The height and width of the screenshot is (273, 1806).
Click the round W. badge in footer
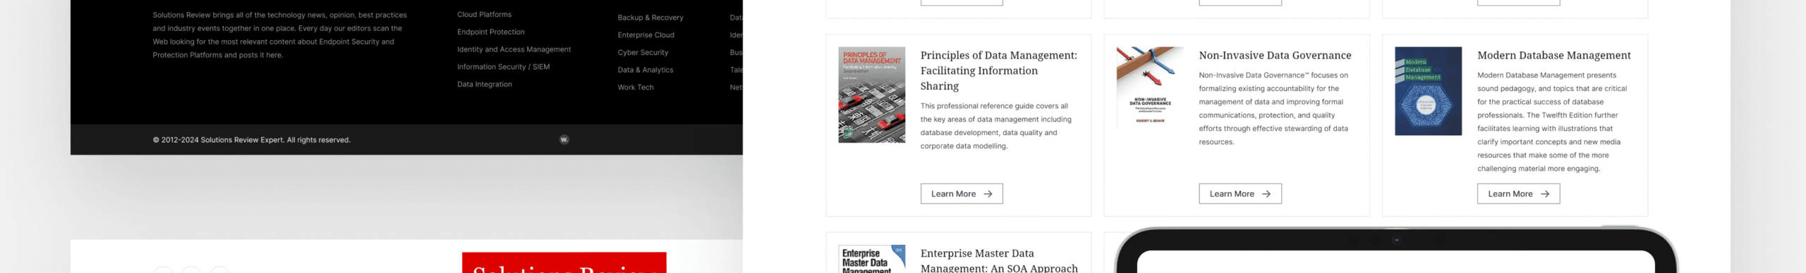pyautogui.click(x=564, y=140)
